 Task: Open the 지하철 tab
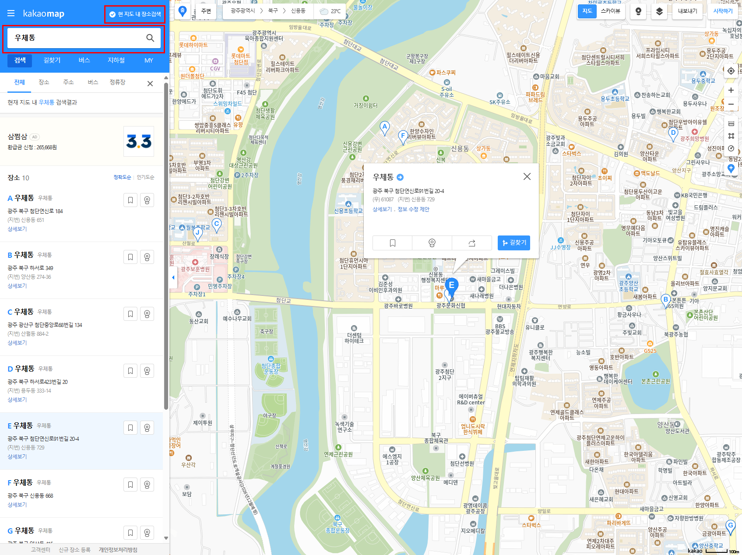[x=116, y=60]
